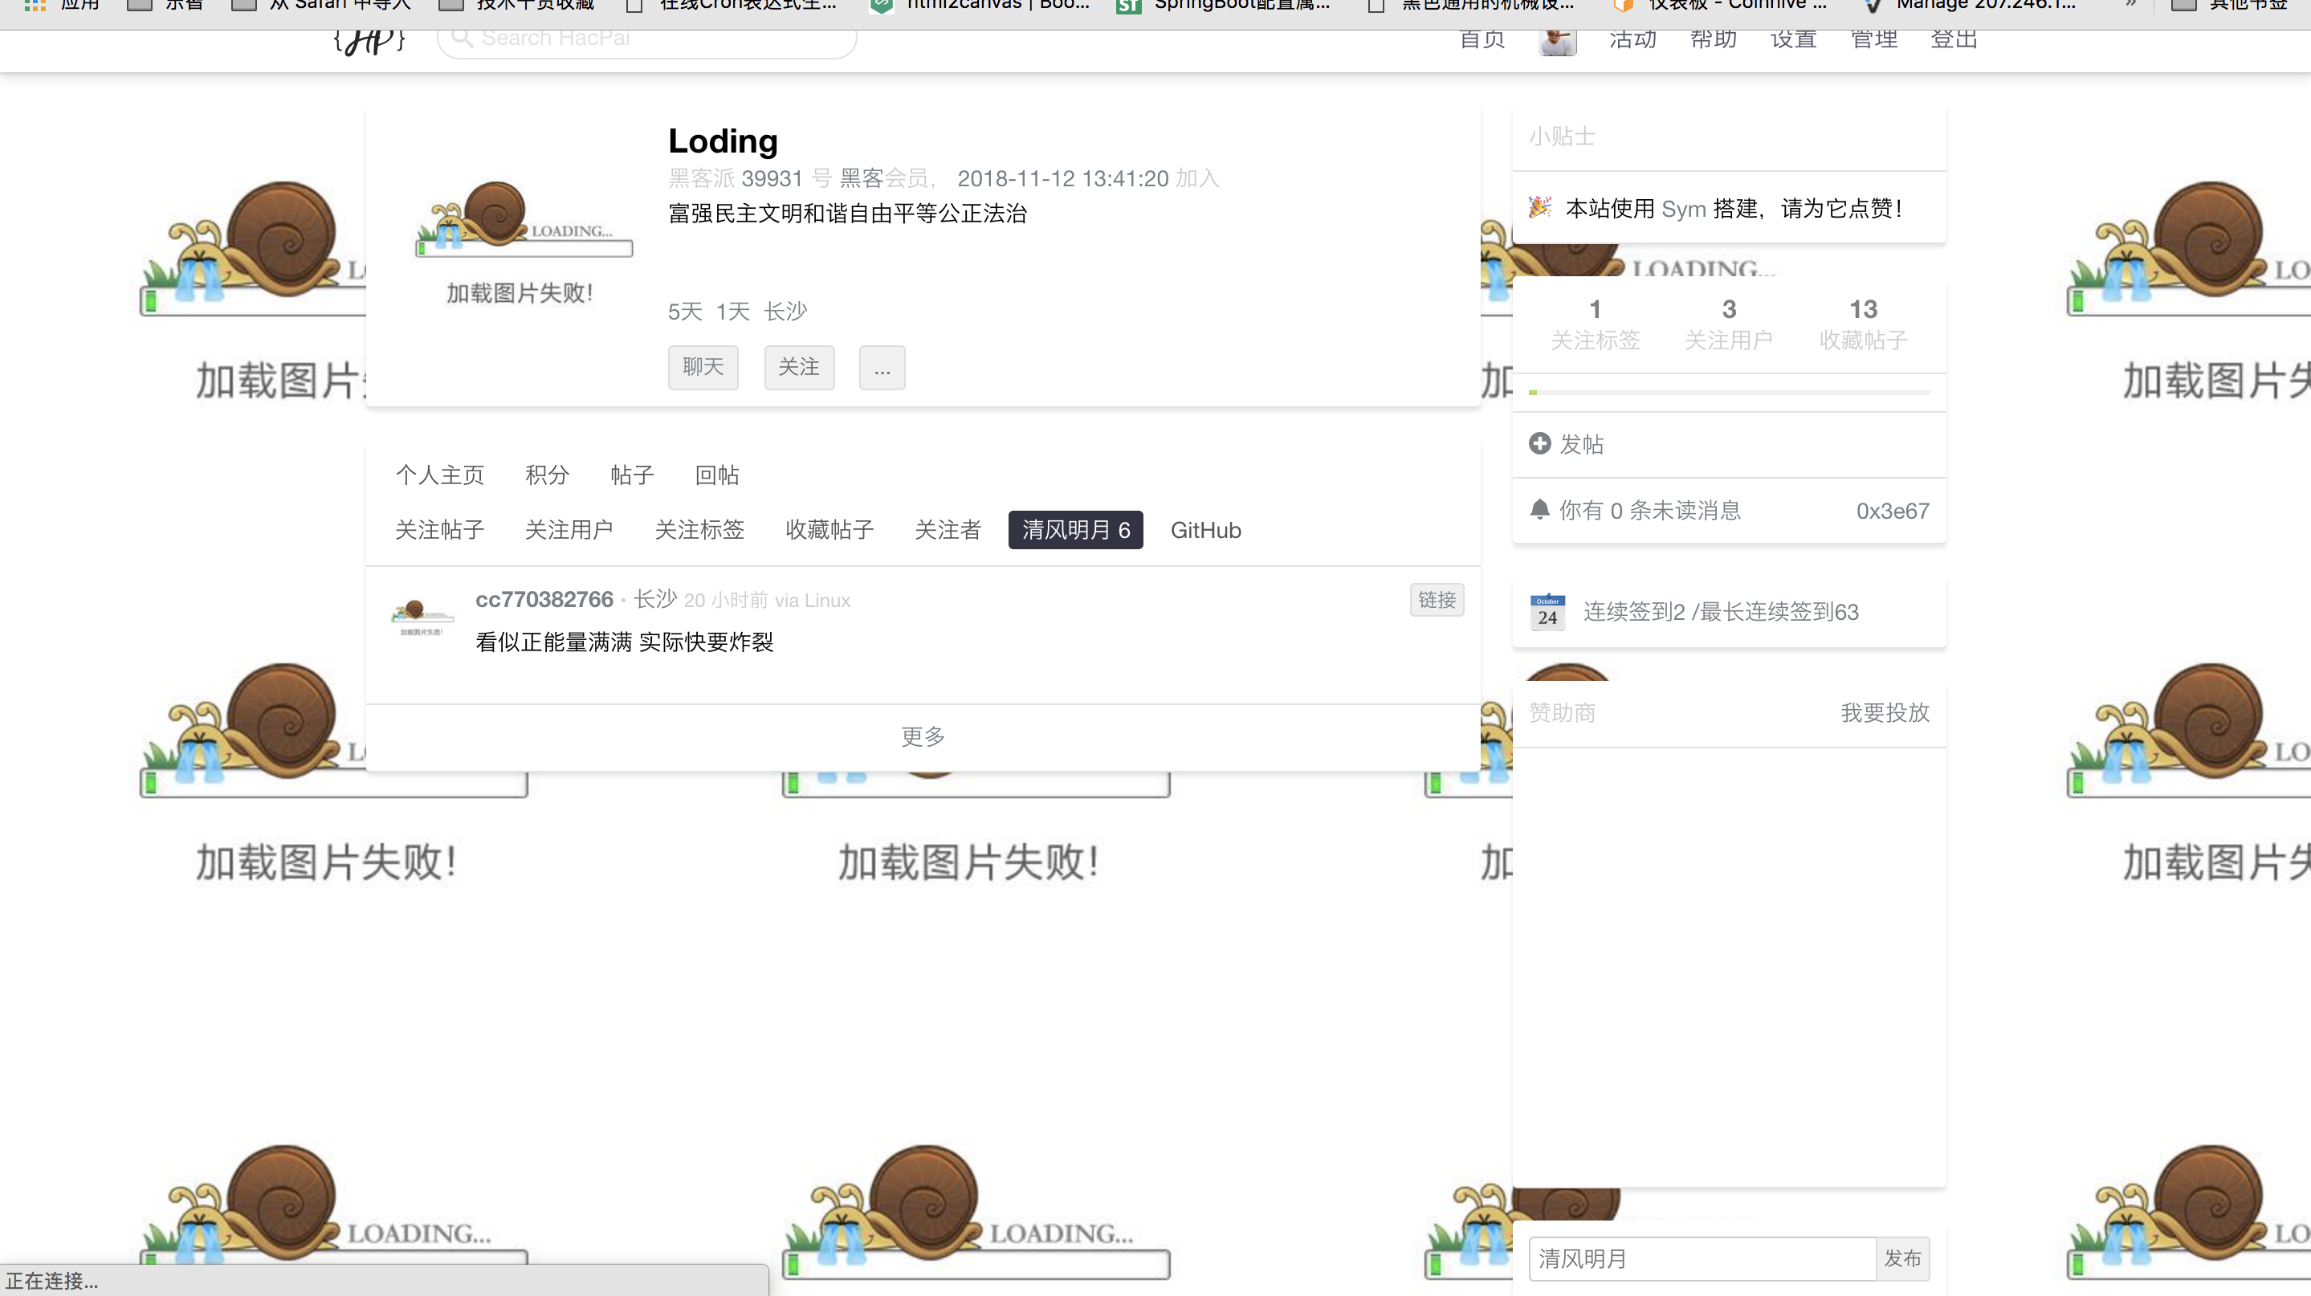
Task: Select the 积分 tab
Action: pos(546,475)
